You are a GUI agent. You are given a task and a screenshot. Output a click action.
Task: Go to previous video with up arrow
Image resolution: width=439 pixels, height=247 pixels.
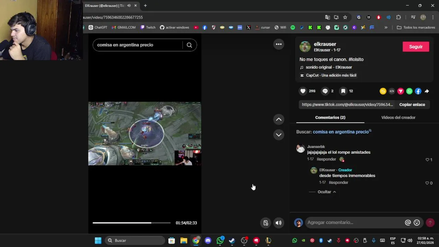(278, 119)
